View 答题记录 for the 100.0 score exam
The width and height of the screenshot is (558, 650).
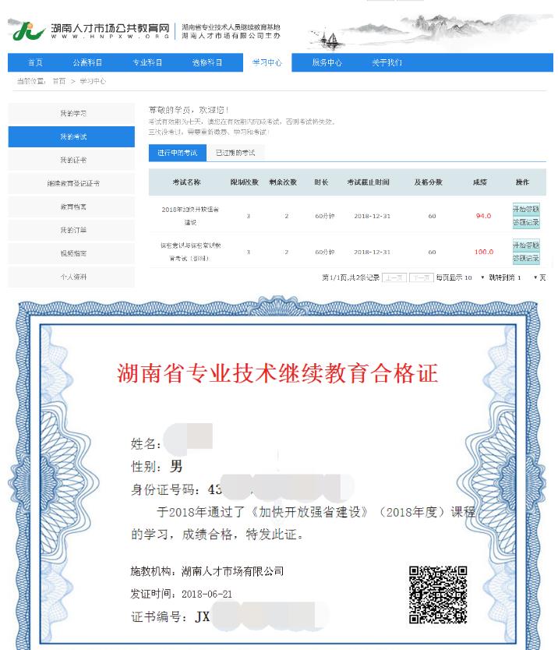(526, 258)
